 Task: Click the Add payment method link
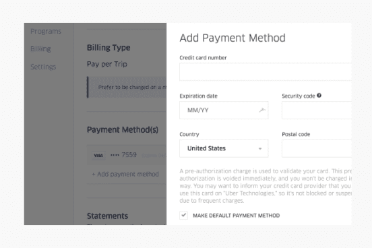[x=125, y=174]
